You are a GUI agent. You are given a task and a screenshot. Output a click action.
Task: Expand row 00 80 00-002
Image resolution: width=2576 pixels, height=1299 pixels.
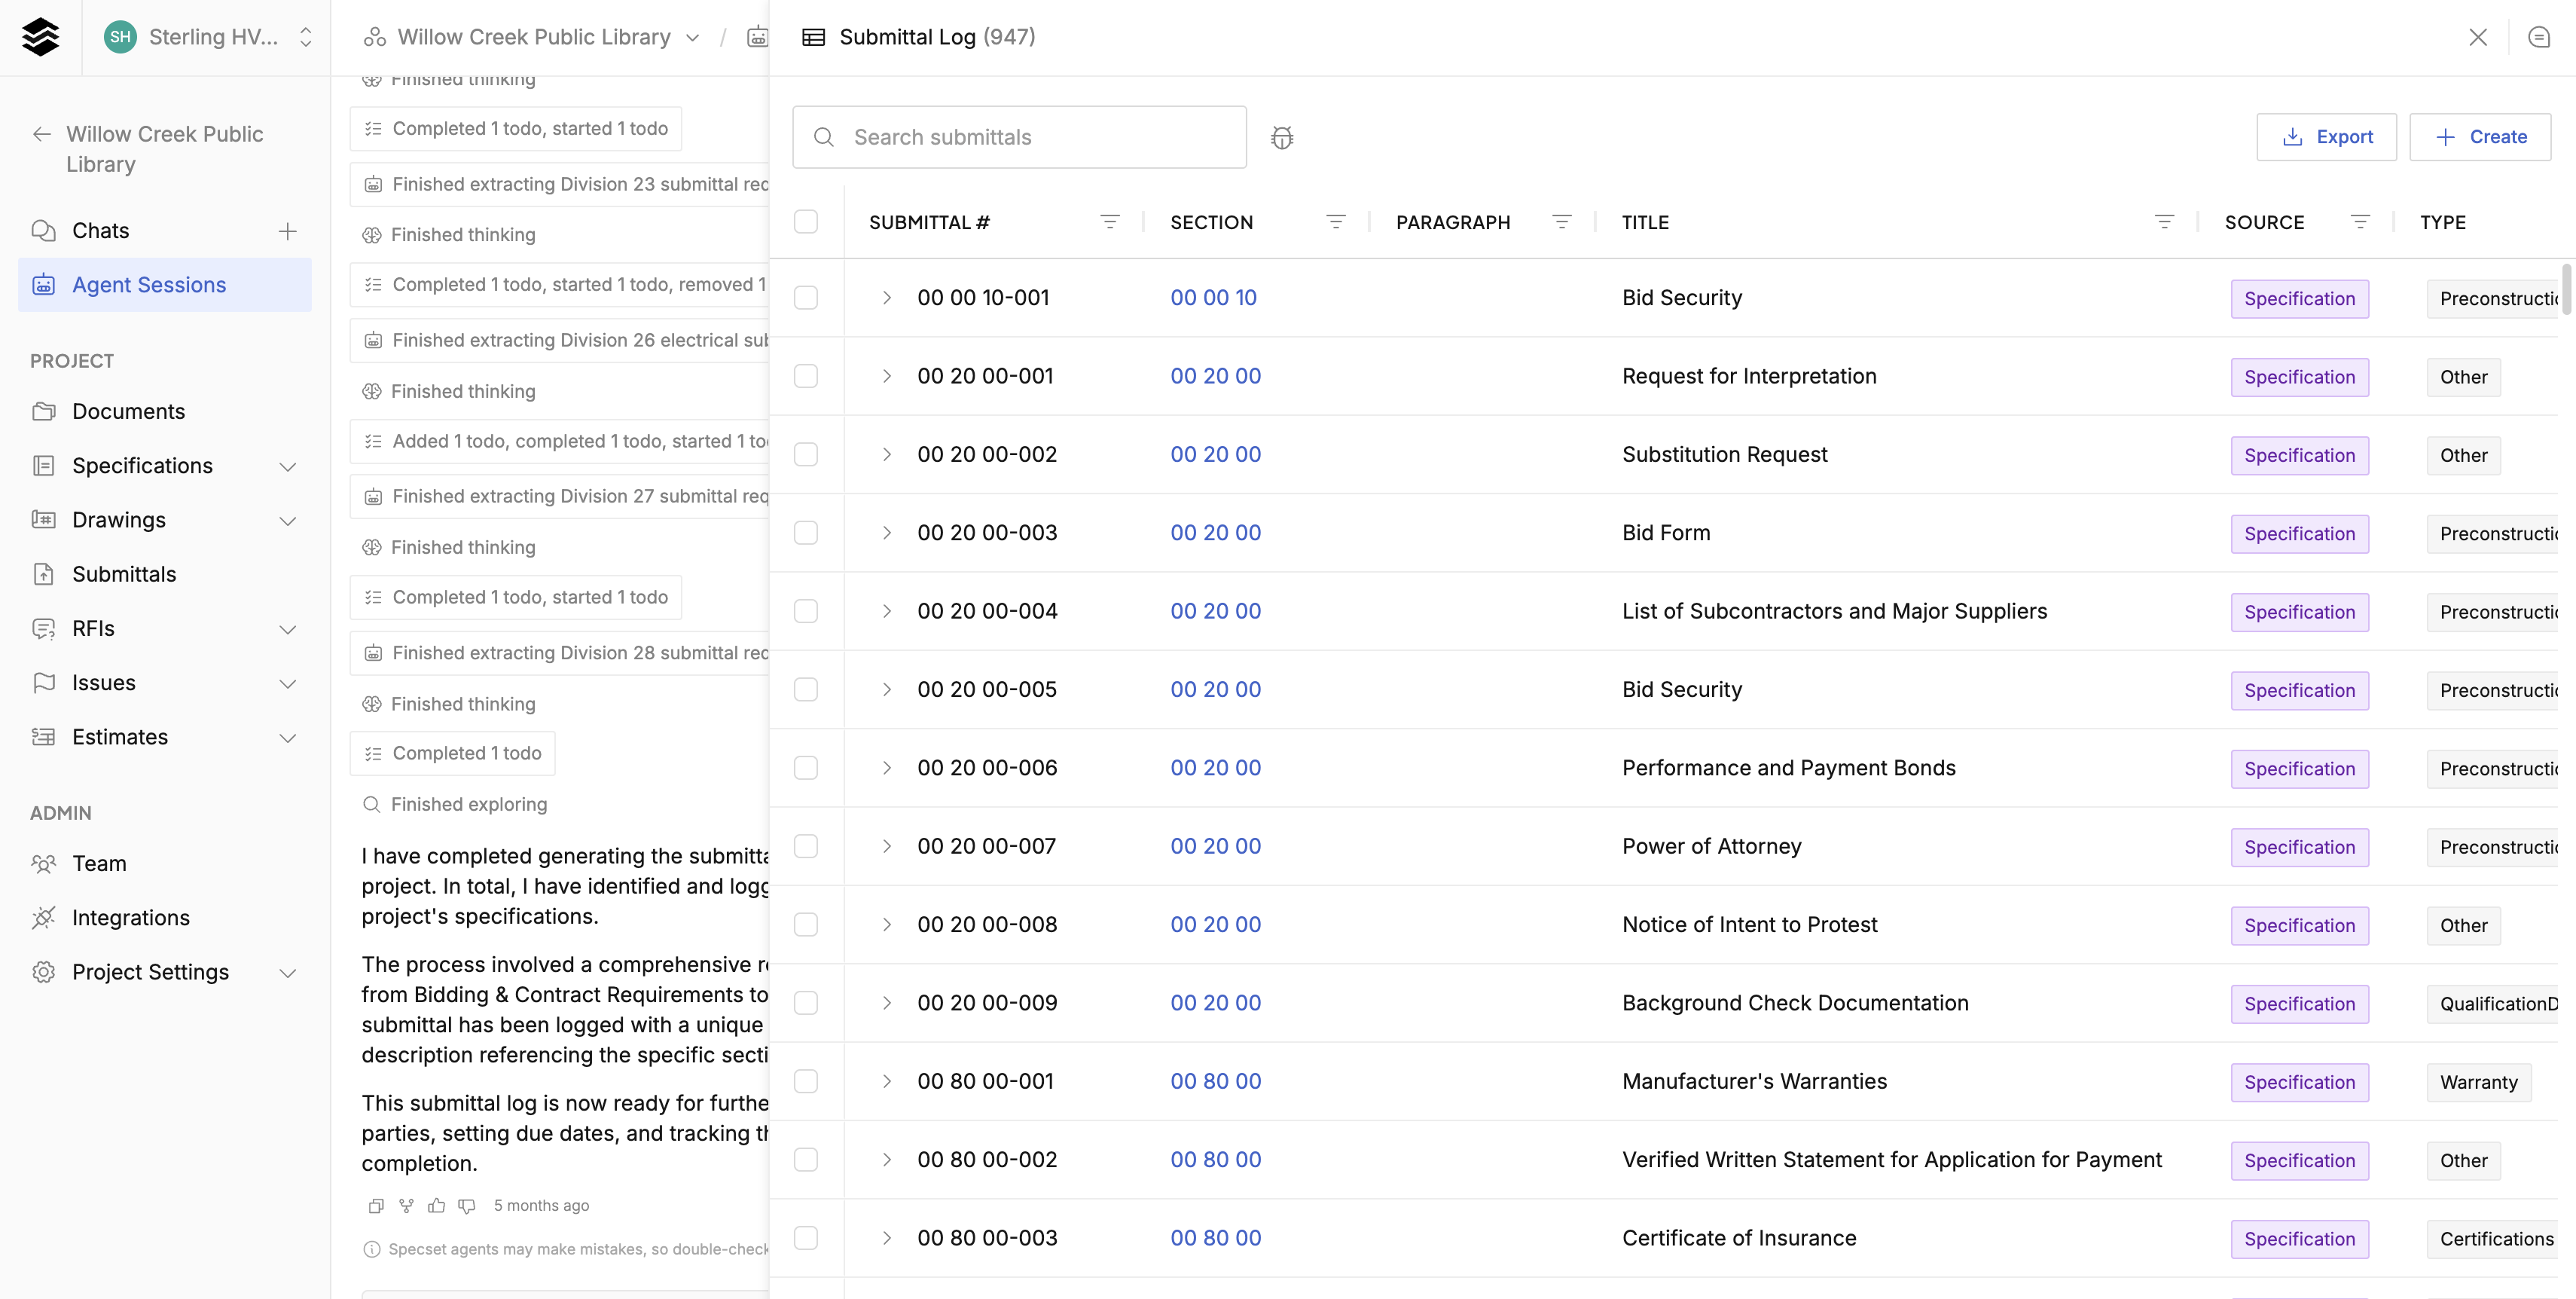[x=886, y=1160]
